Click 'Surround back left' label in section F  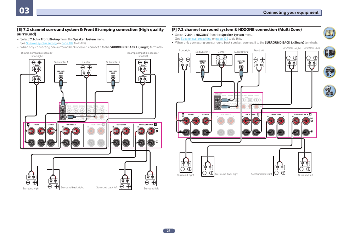click(x=261, y=174)
